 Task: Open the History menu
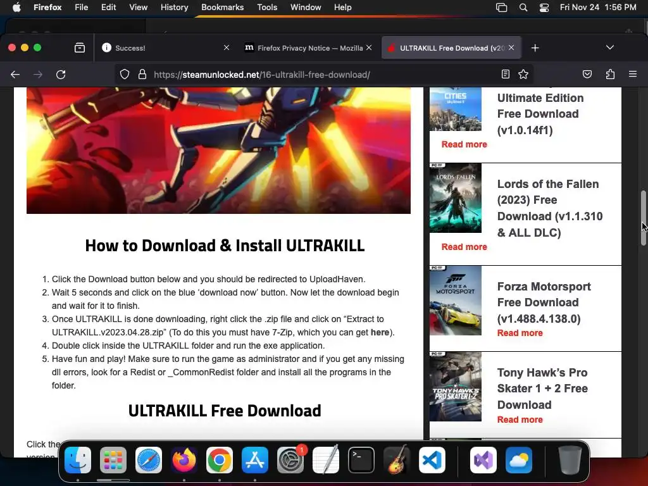coord(174,8)
